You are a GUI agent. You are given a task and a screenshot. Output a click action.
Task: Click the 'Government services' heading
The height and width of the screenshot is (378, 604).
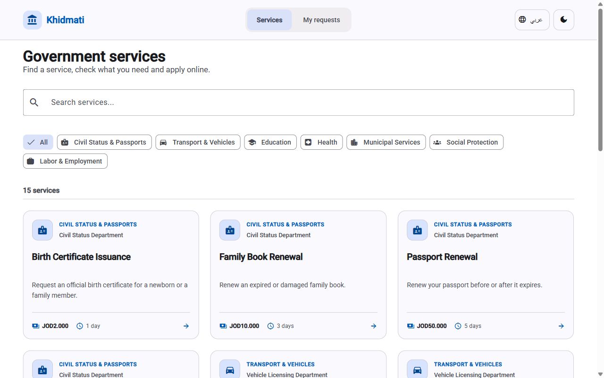pyautogui.click(x=94, y=57)
